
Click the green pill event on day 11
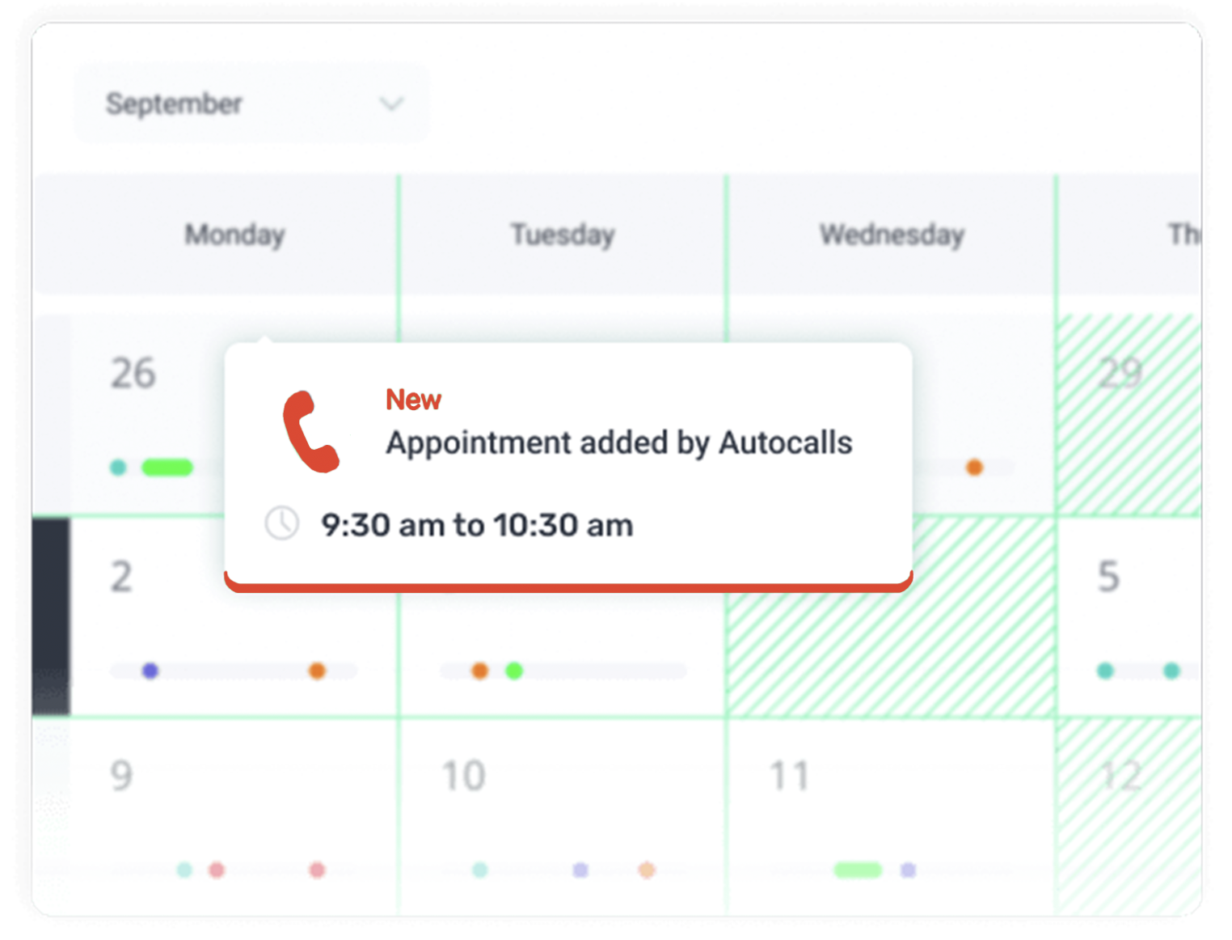click(858, 870)
